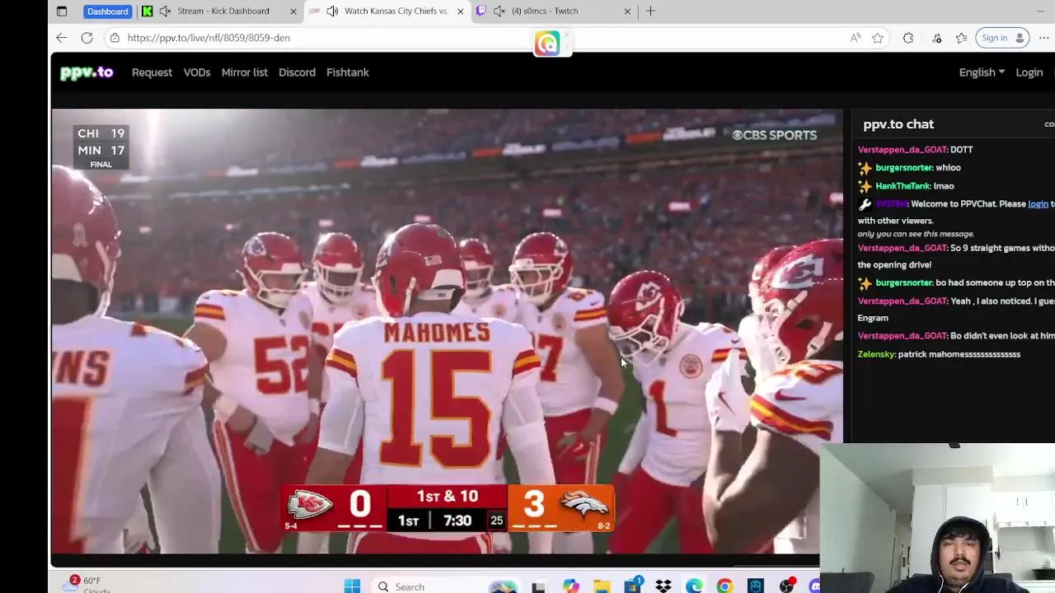
Task: Open Microsoft Edge from the taskbar
Action: coord(694,586)
